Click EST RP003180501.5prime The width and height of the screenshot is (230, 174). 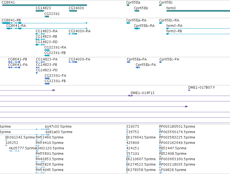tap(160, 129)
